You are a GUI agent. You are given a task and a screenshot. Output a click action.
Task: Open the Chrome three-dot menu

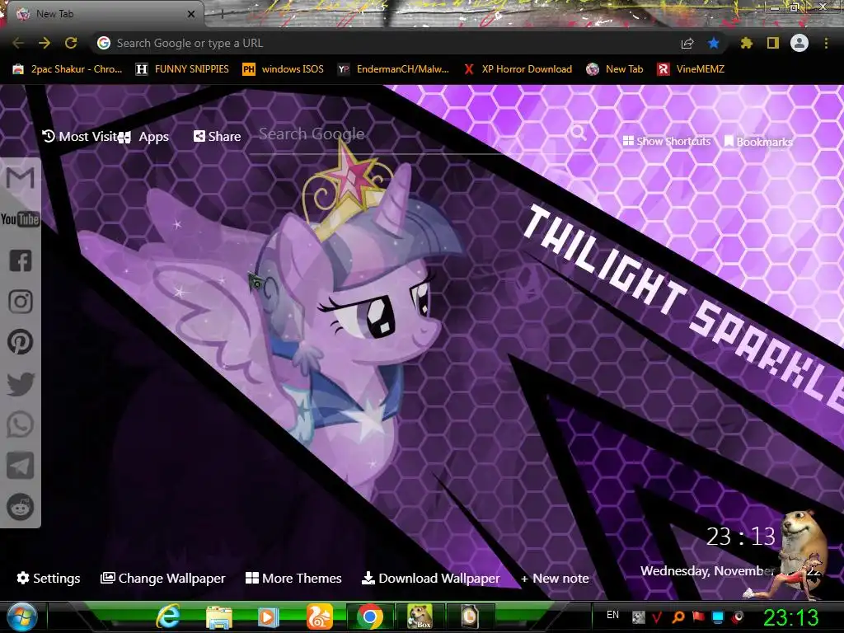[826, 43]
